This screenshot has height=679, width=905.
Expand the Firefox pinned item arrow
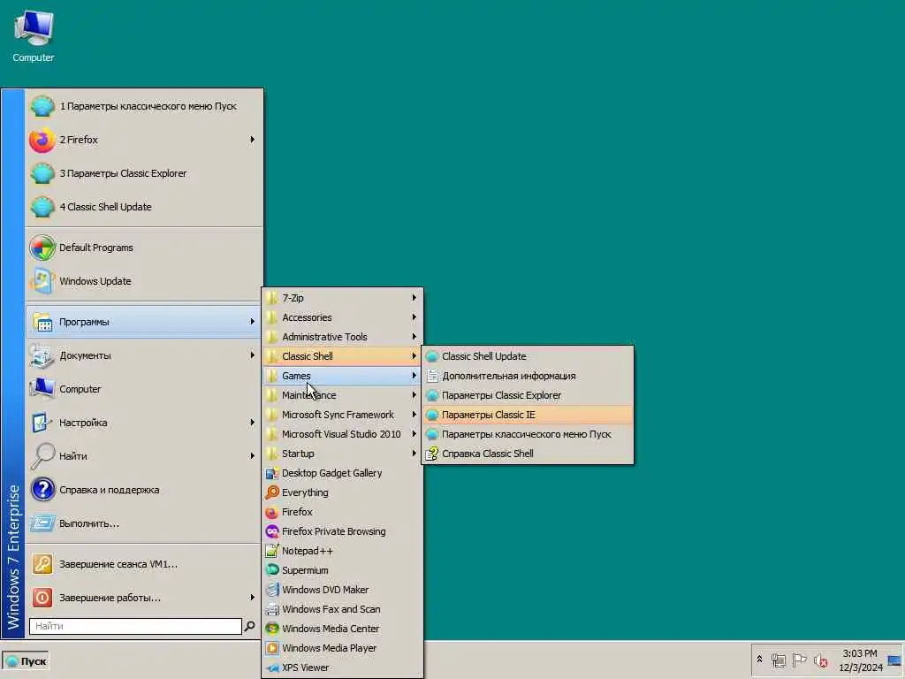[252, 140]
